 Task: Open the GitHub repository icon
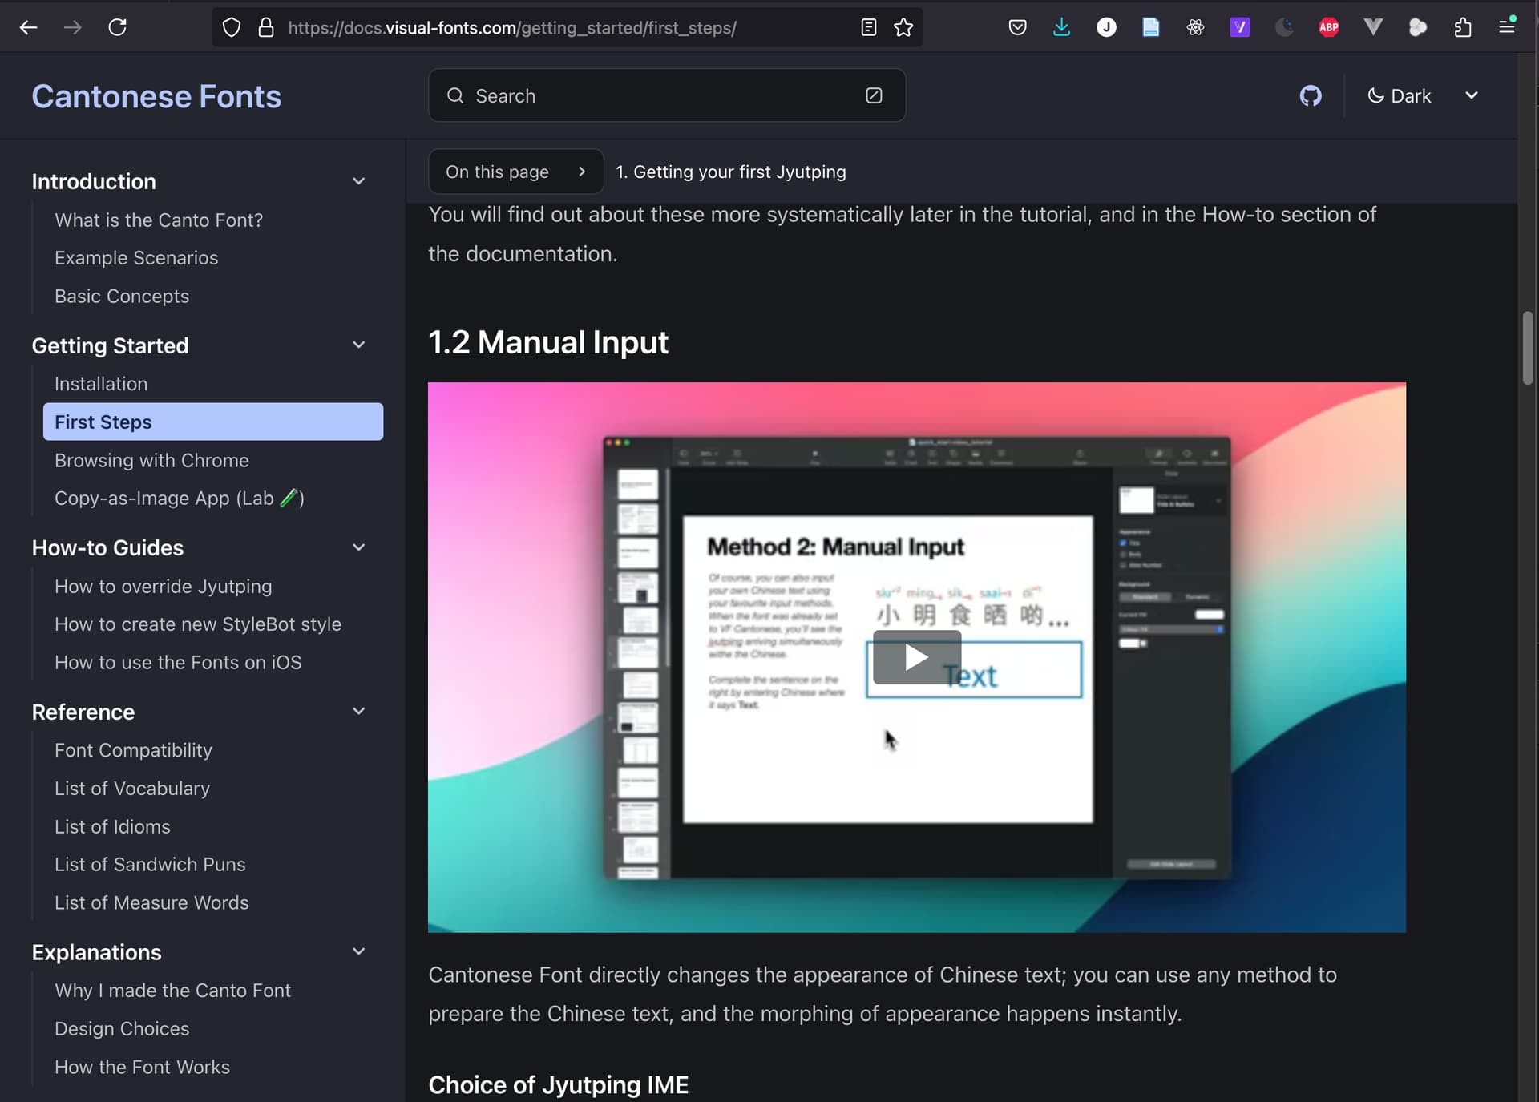tap(1310, 96)
